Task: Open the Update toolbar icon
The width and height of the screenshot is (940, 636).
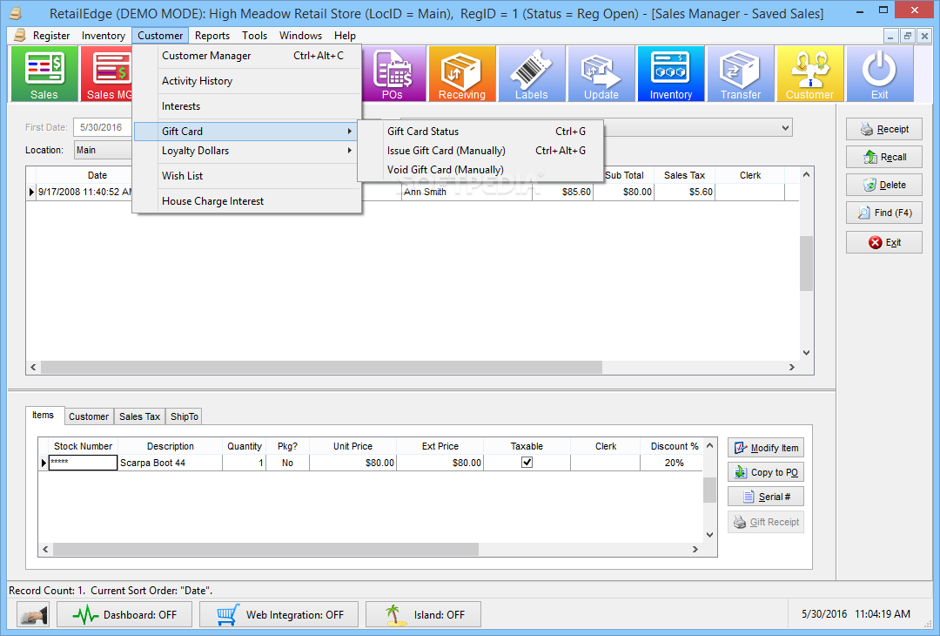Action: [601, 74]
